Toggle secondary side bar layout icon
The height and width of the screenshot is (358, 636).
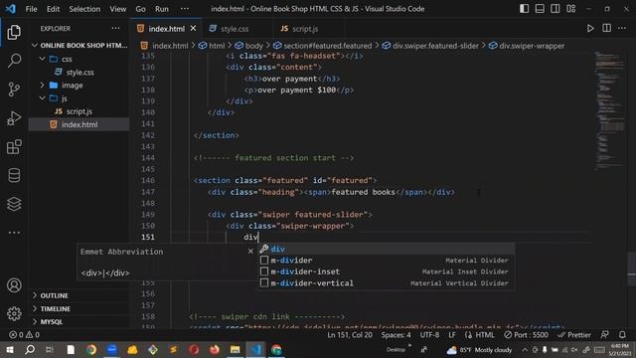555,9
